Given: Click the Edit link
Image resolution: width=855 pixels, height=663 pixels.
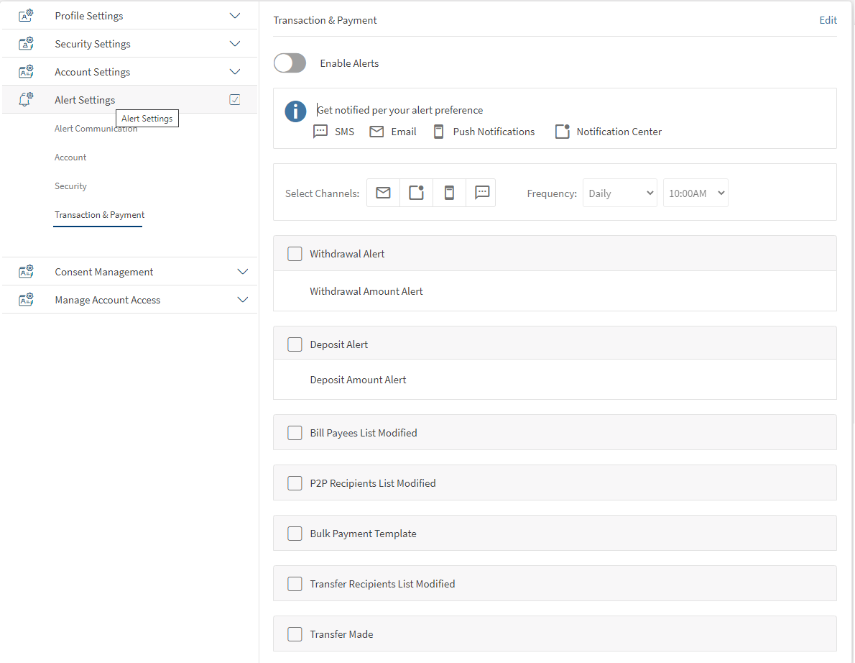Looking at the screenshot, I should pyautogui.click(x=828, y=20).
